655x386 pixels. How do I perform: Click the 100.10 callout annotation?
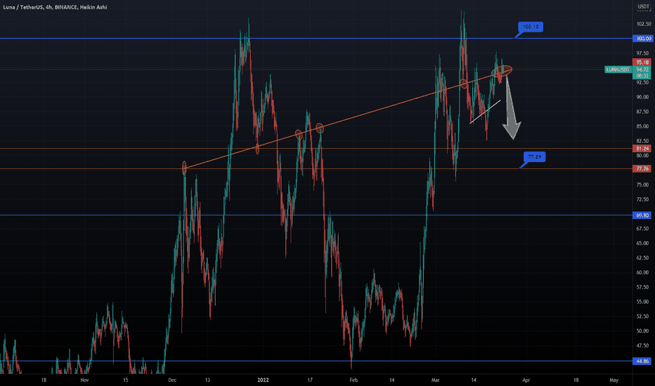tap(531, 27)
